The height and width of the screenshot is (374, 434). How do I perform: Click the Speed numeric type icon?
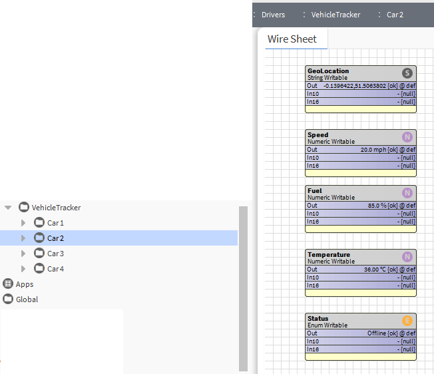coord(407,137)
